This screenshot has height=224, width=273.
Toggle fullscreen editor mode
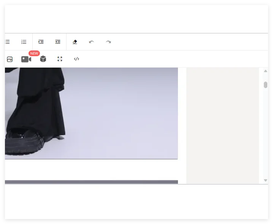tap(60, 59)
